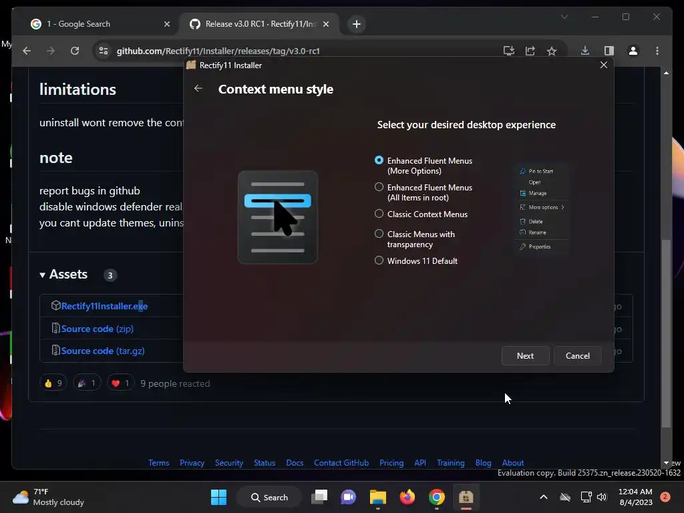Image resolution: width=684 pixels, height=513 pixels.
Task: Download Rectify11Installer.exe
Action: 104,306
